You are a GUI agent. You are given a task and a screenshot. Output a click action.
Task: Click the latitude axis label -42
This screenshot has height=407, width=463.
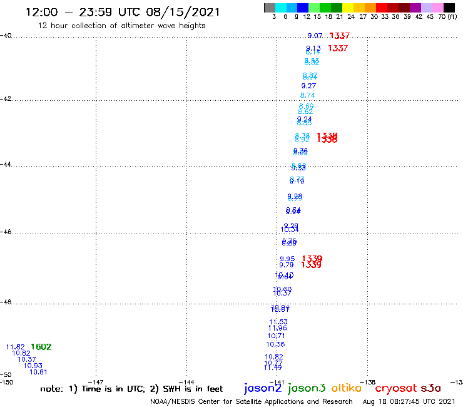[6, 99]
